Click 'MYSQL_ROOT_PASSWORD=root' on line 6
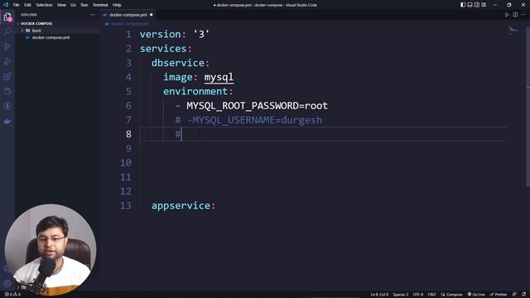The width and height of the screenshot is (530, 298). tap(257, 106)
